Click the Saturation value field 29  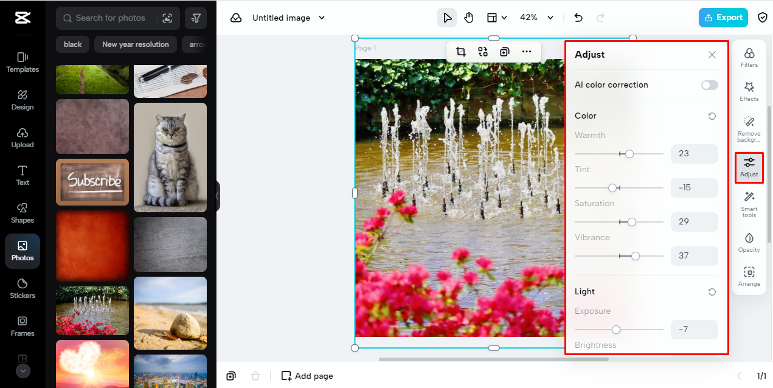click(695, 222)
